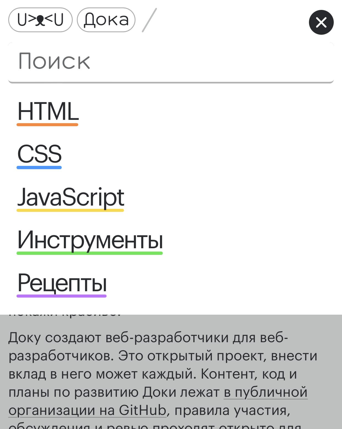Viewport: 342px width, 429px height.
Task: Select the face icon inside the logo pill
Action: pyautogui.click(x=40, y=20)
